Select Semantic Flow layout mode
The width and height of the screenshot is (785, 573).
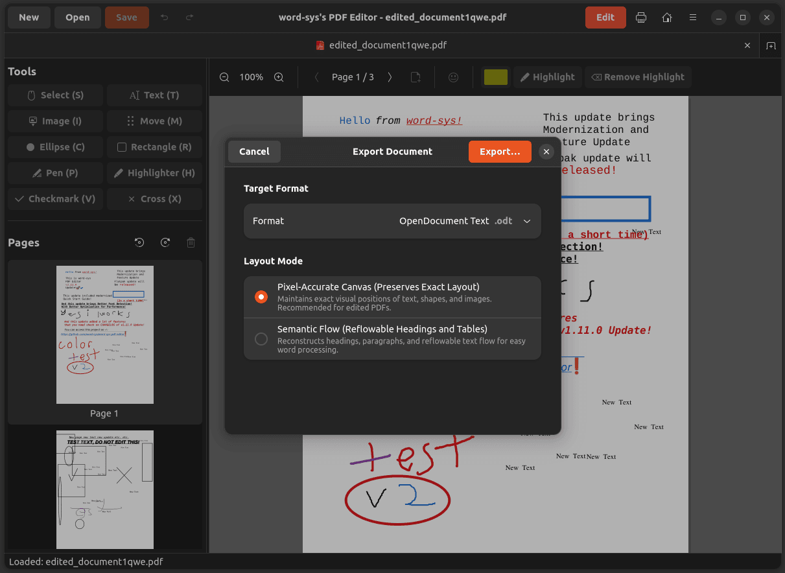[x=392, y=339]
